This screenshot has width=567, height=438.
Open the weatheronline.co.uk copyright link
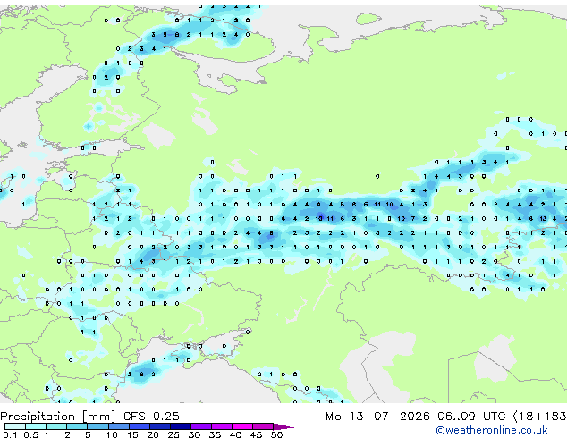pyautogui.click(x=491, y=430)
